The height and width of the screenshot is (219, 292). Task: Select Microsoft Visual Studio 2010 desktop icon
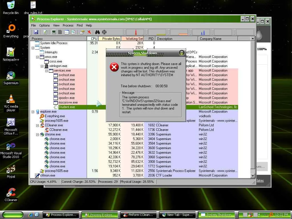pos(11,150)
